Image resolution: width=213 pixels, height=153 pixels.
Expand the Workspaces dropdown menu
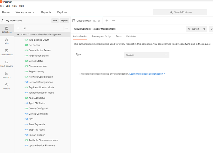pos(25,12)
